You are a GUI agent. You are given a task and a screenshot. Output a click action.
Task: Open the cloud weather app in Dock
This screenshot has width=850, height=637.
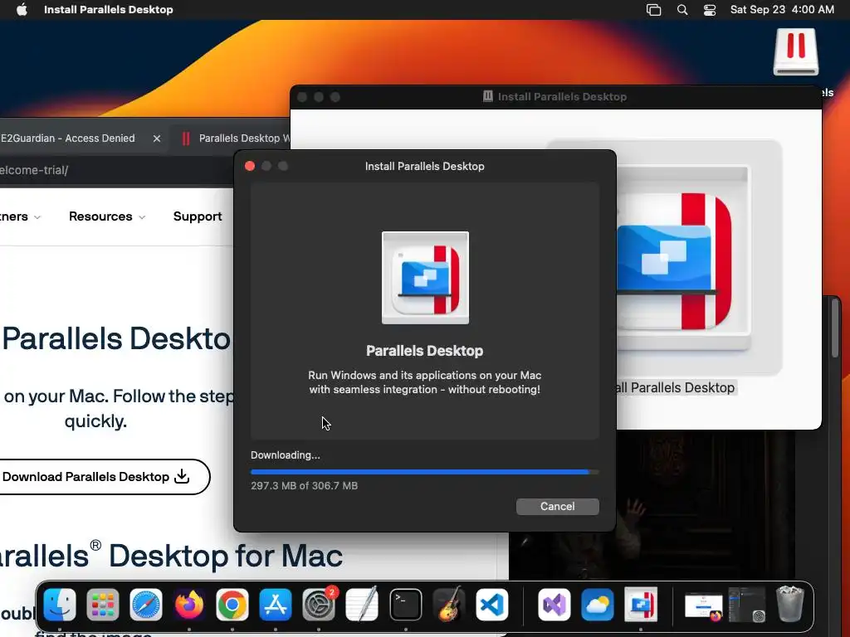[598, 605]
